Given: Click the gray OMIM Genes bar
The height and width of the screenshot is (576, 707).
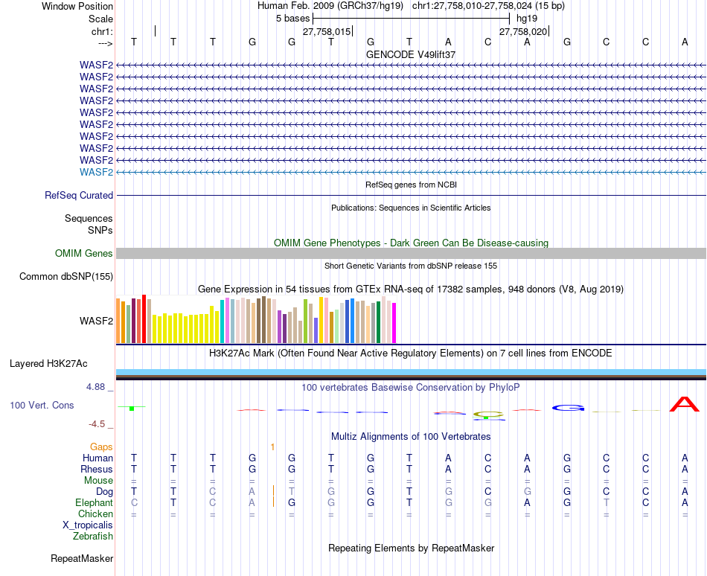Looking at the screenshot, I should 411,253.
